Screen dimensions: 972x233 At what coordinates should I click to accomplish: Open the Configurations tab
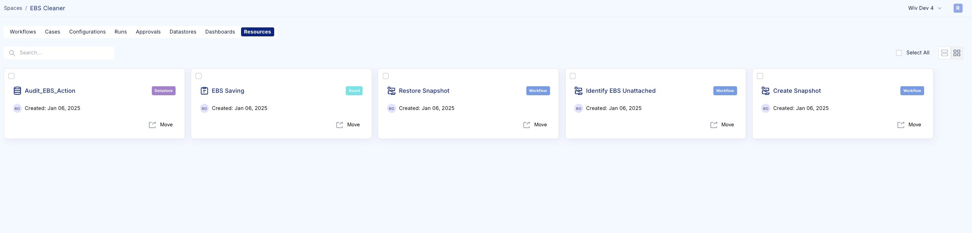(x=87, y=32)
